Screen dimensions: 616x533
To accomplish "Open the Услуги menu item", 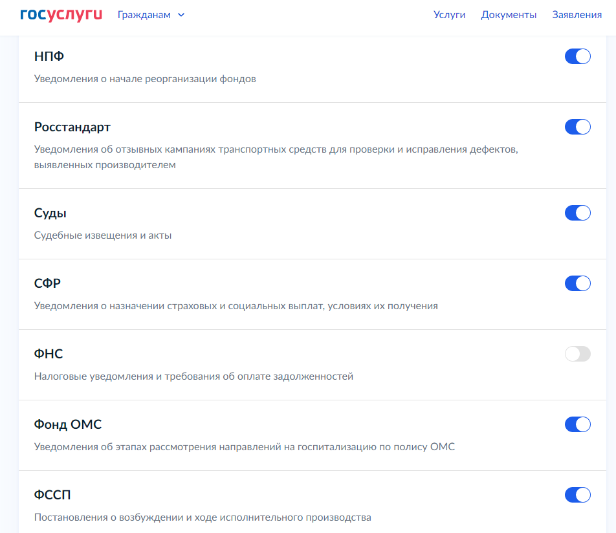I will click(449, 15).
